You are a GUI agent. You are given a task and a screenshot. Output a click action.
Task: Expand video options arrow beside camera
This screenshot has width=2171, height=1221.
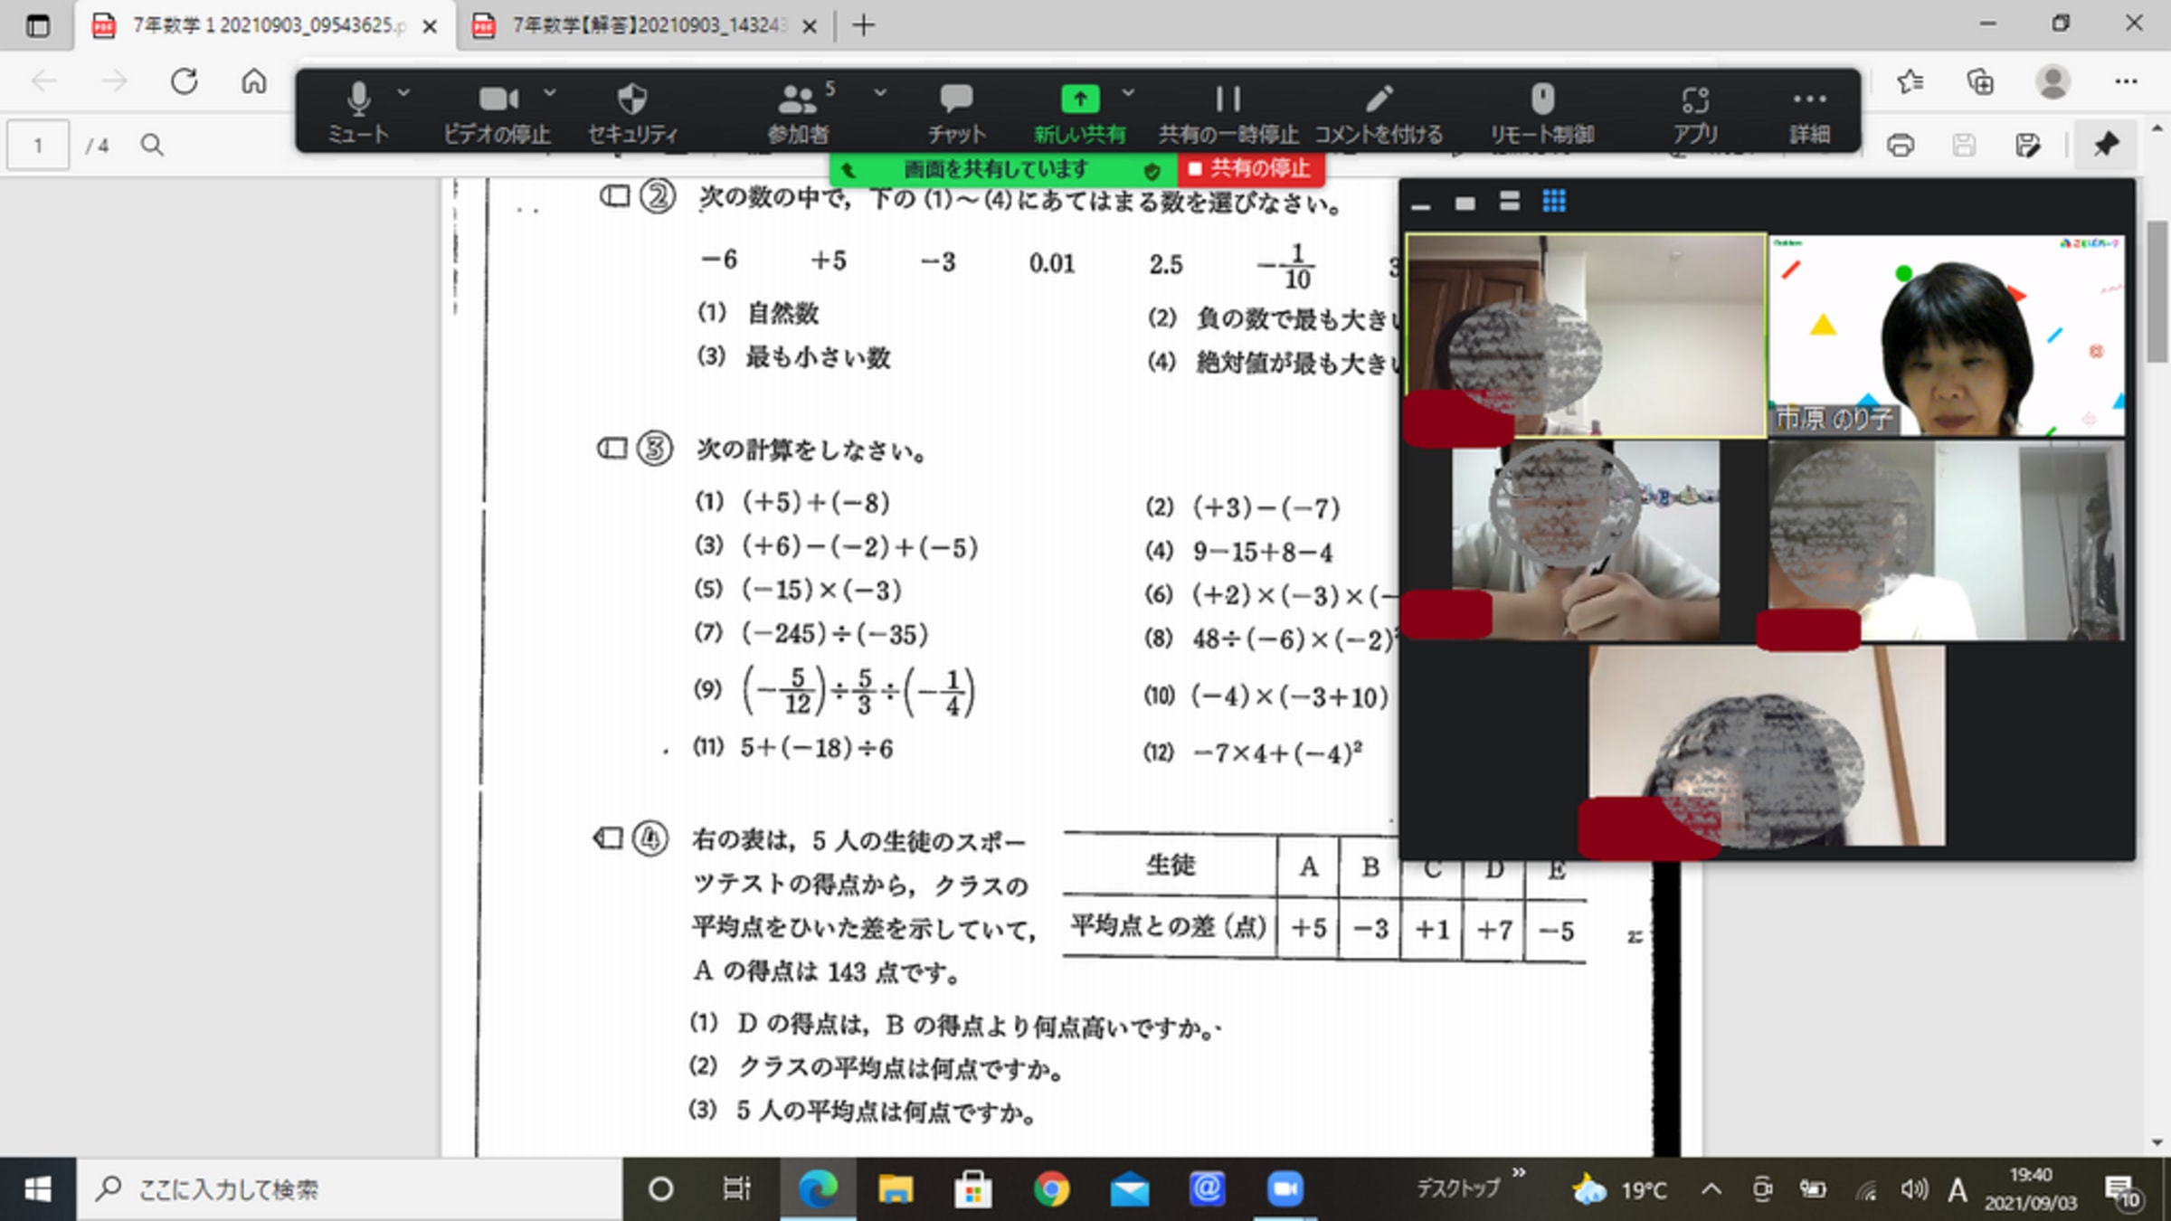coord(549,92)
